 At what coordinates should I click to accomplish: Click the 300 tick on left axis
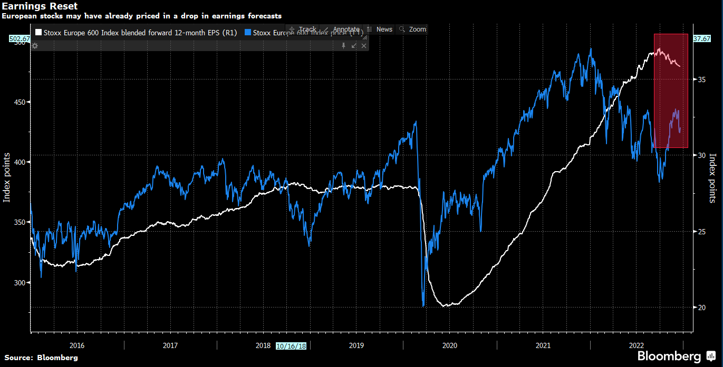(x=19, y=283)
